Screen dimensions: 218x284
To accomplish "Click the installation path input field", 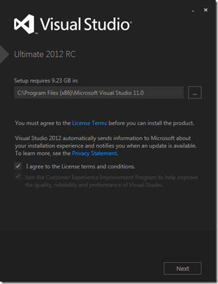I will tap(99, 92).
